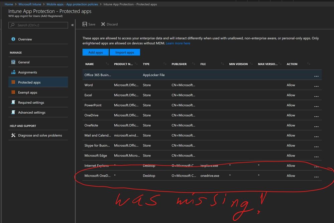Click the Search (Ctrl+/) input field

click(38, 25)
